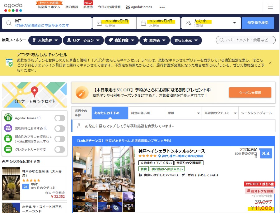The image size is (280, 213).
Task: Click the 最安値を検索 button
Action: [x=258, y=23]
